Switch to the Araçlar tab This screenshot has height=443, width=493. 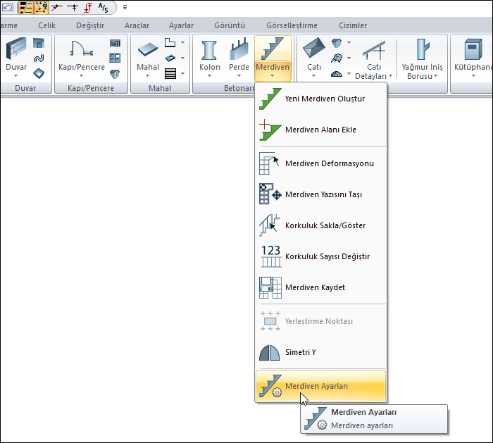tap(137, 25)
